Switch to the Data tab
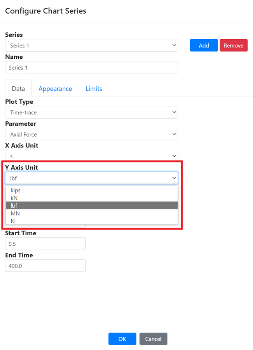 pyautogui.click(x=18, y=89)
